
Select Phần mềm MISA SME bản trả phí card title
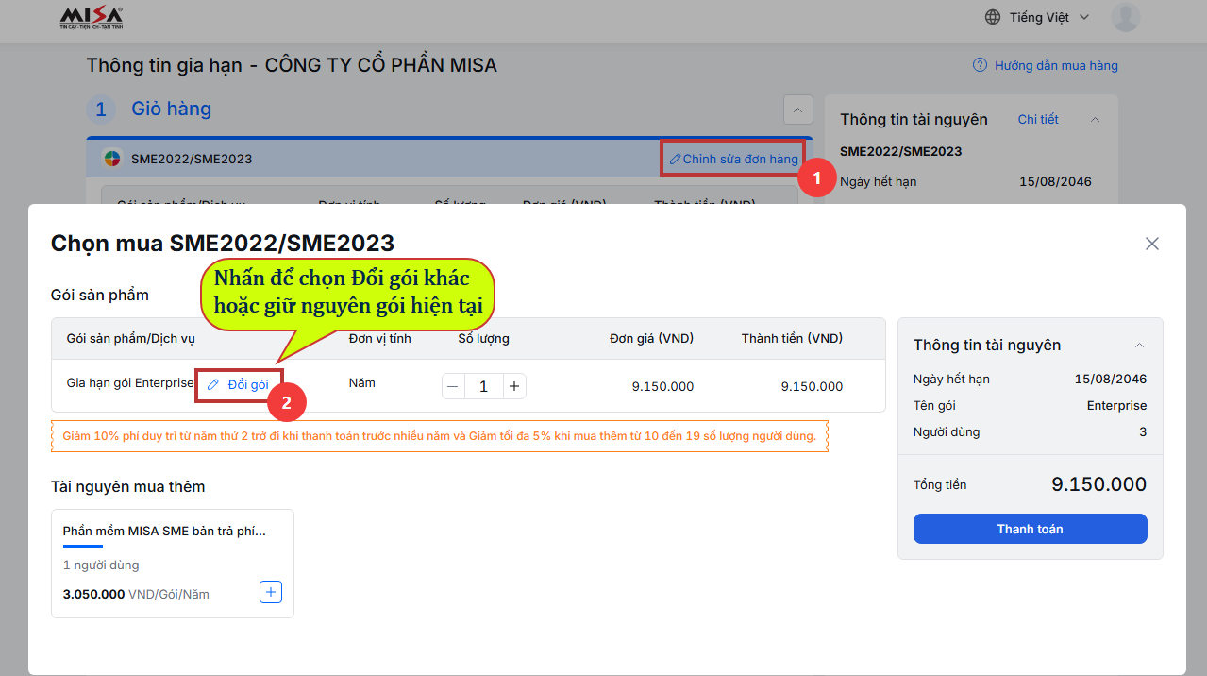pyautogui.click(x=164, y=532)
